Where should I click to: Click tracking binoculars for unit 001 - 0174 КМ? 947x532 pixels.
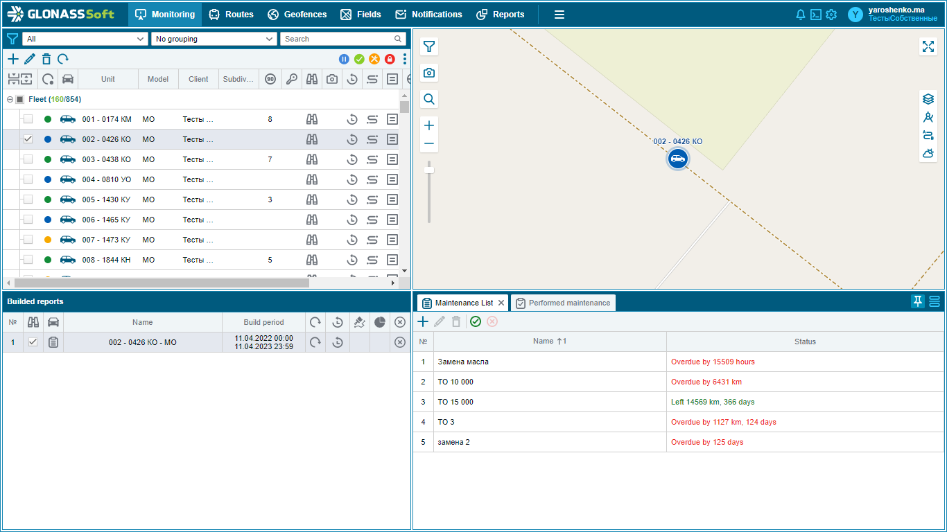312,119
